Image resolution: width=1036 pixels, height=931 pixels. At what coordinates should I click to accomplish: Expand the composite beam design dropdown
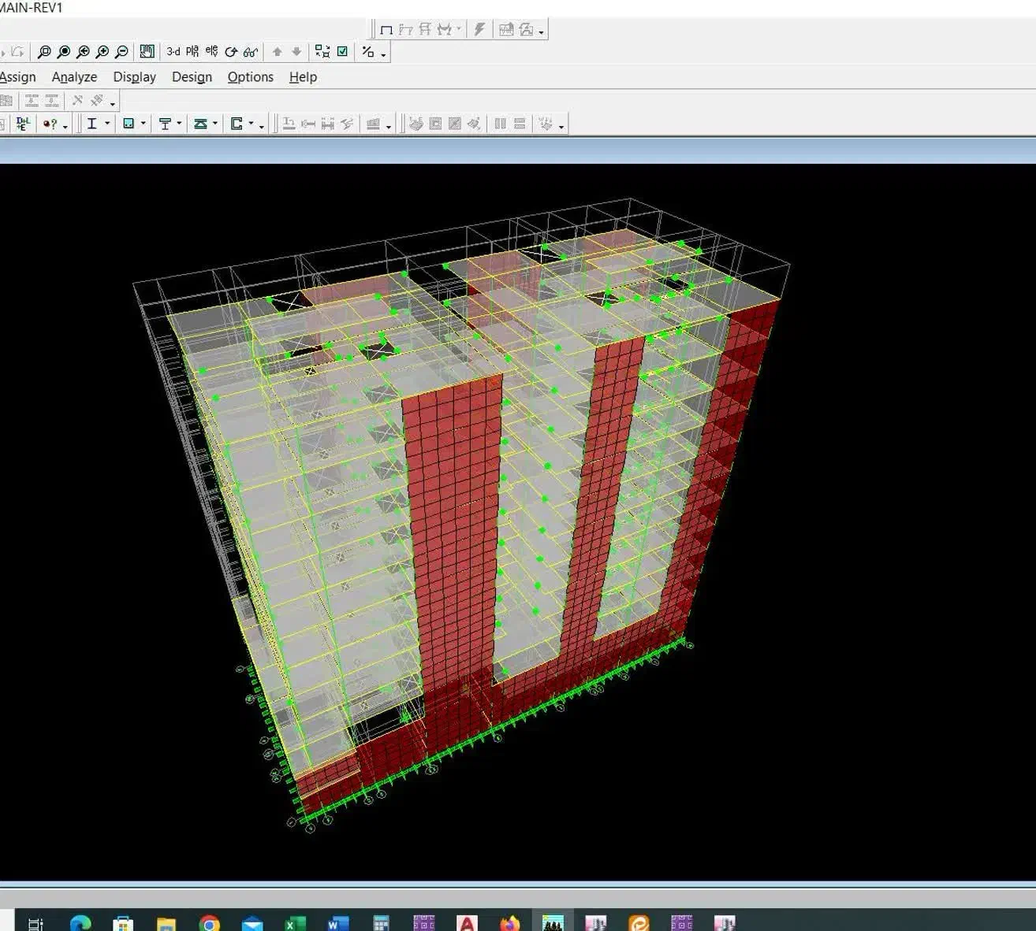click(179, 124)
